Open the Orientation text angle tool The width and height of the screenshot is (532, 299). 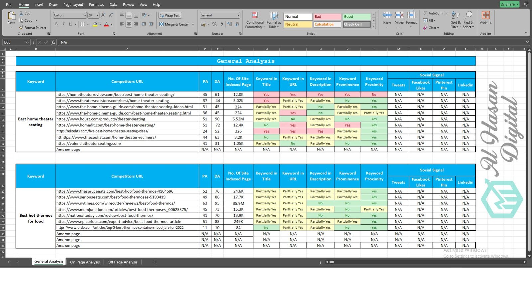(144, 15)
